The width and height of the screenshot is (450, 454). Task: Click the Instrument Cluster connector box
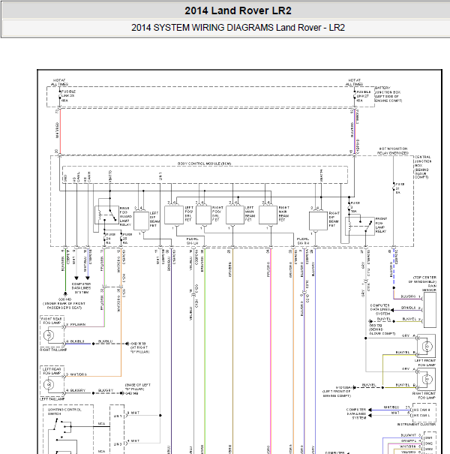click(x=424, y=413)
